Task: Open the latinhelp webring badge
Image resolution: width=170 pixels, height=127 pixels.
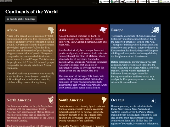Action: coord(153,2)
